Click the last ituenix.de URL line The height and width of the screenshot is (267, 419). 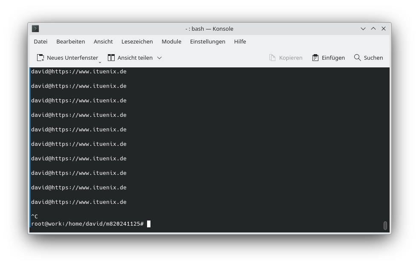pos(78,202)
